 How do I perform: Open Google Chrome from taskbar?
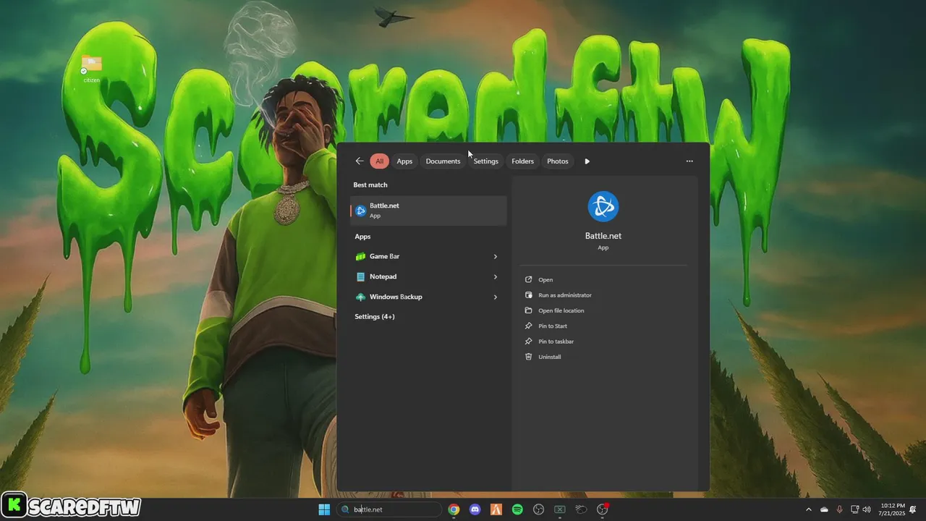[454, 509]
